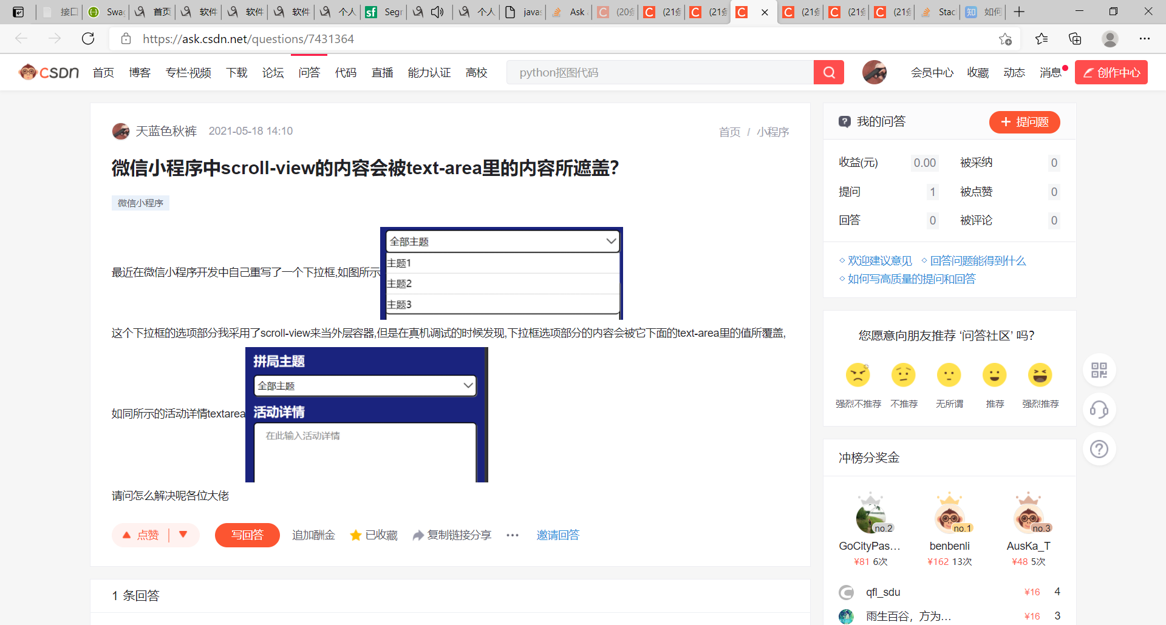Screen dimensions: 1166x625
Task: Open 收藏 in header
Action: pos(978,73)
